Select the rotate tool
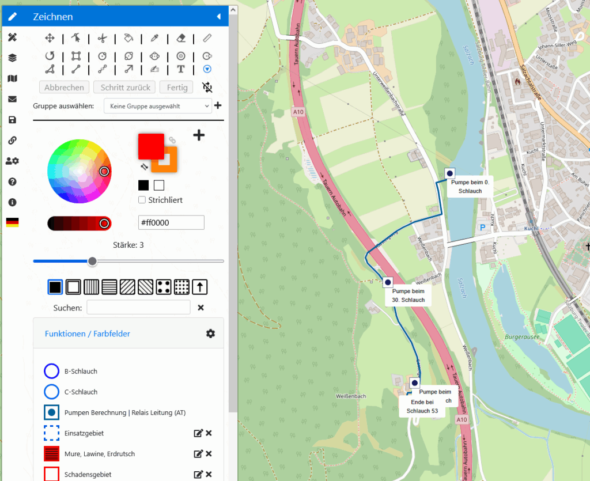 tap(50, 56)
